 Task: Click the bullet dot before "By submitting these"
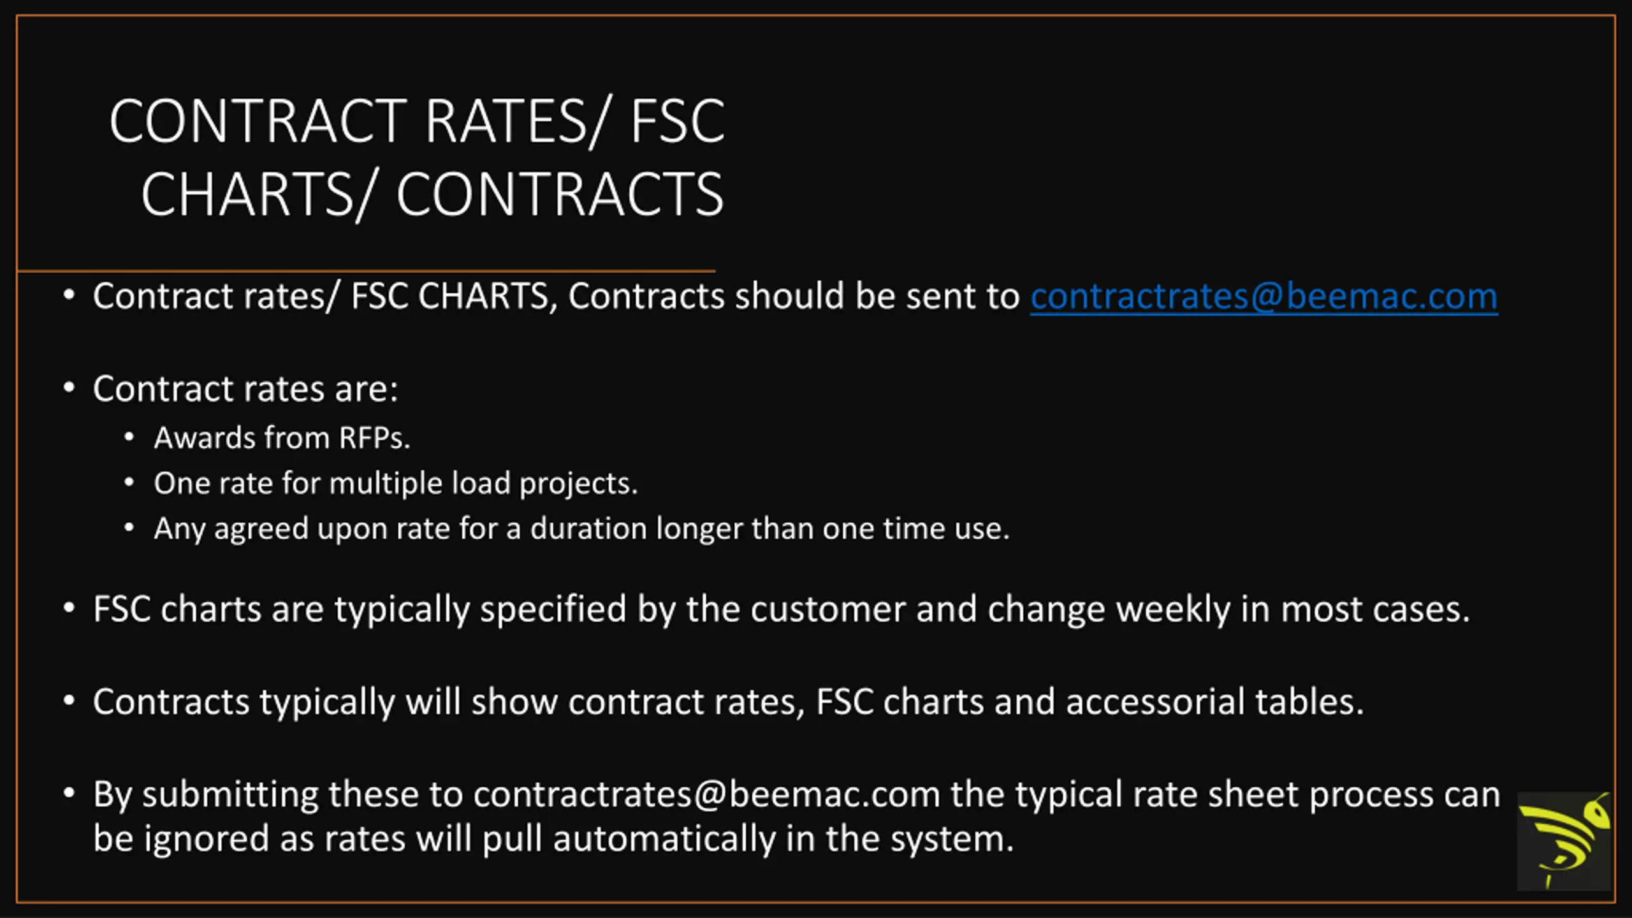pyautogui.click(x=69, y=794)
